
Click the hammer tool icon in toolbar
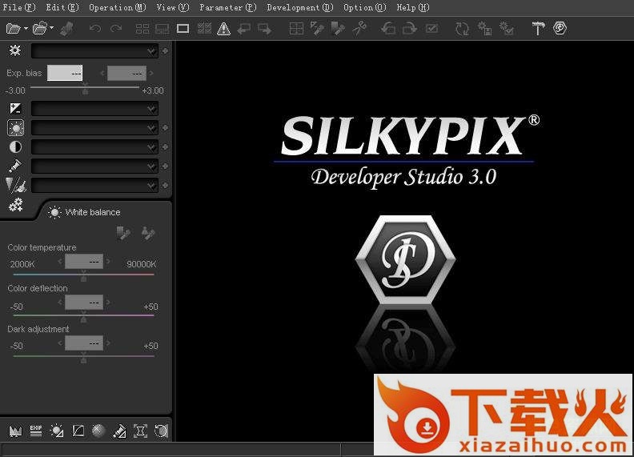coord(539,29)
